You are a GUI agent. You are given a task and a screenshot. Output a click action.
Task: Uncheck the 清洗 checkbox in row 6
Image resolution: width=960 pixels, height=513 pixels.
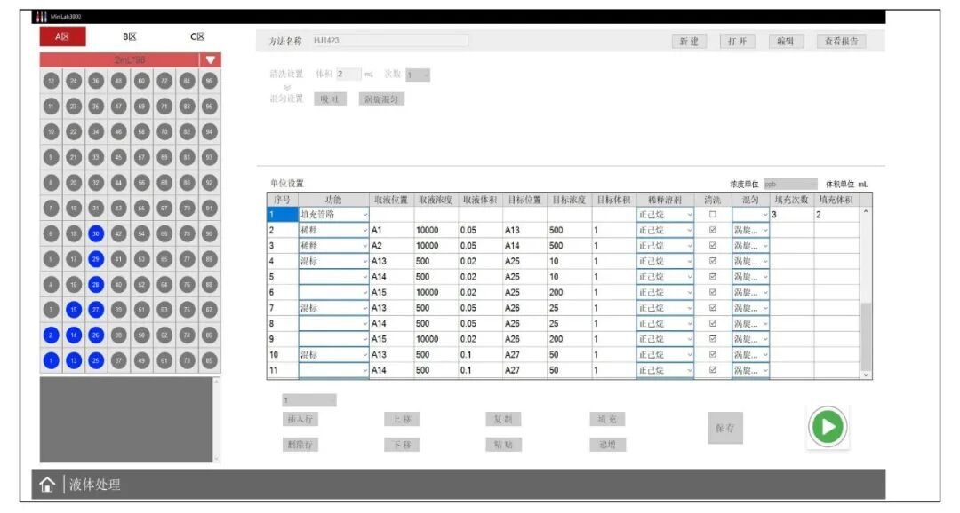(712, 292)
